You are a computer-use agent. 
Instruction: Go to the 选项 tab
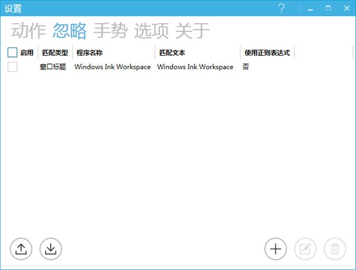point(151,31)
